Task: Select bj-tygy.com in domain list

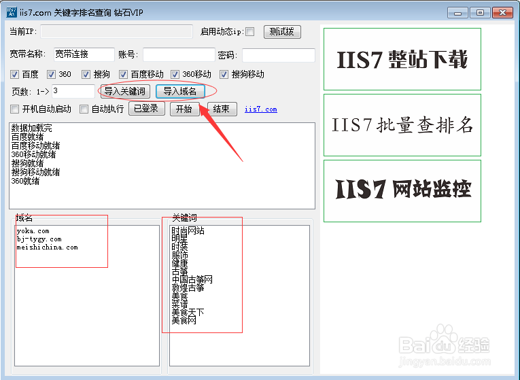Action: pos(39,239)
